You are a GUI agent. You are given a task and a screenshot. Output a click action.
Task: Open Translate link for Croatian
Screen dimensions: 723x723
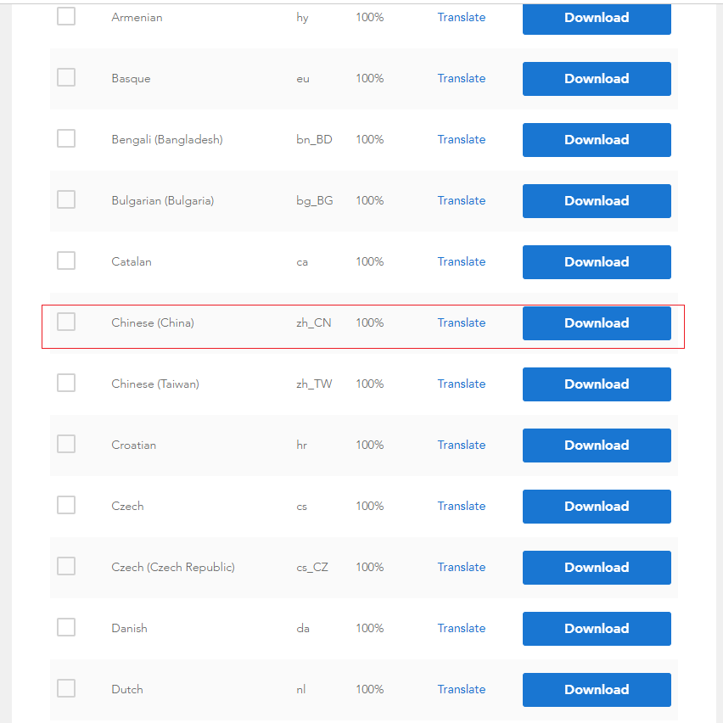pos(461,445)
